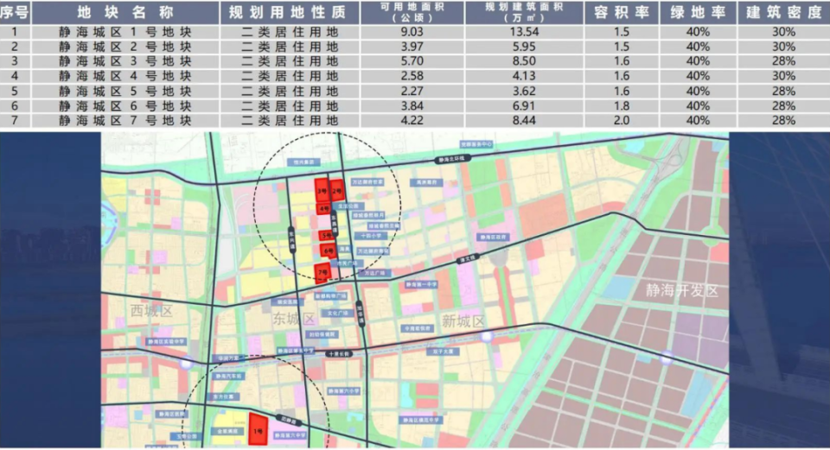Image resolution: width=830 pixels, height=450 pixels.
Task: Click the 3.62 building area value
Action: (524, 91)
